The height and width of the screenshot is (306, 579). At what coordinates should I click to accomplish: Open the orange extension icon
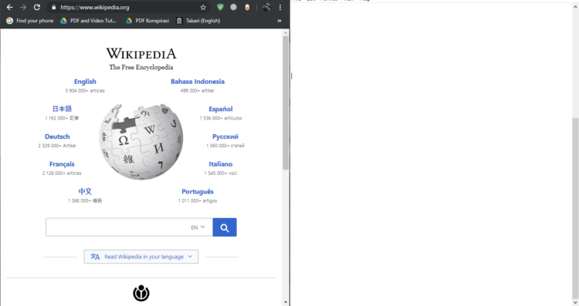tap(247, 7)
